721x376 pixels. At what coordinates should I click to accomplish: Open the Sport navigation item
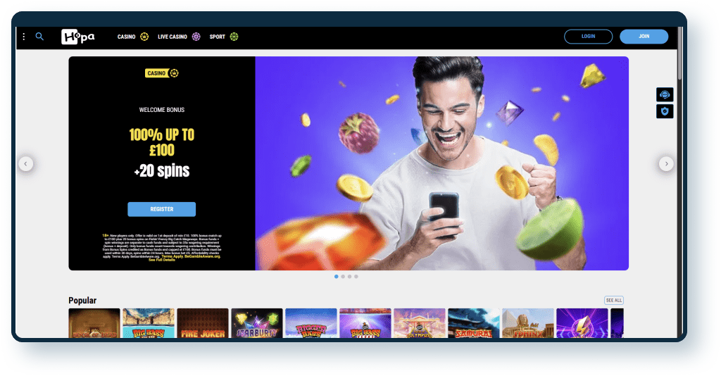click(x=223, y=37)
